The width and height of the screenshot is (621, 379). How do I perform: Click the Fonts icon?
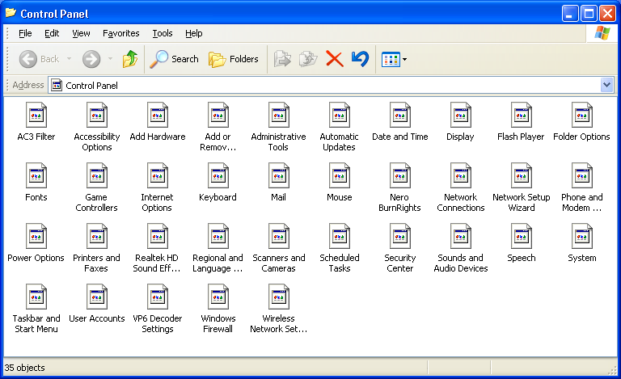tap(36, 175)
